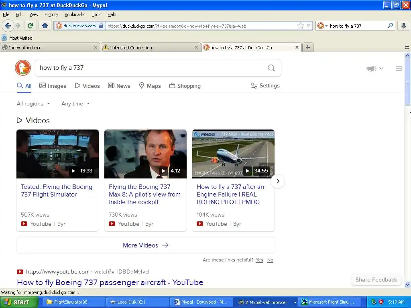Reload the page with the refresh icon

pos(30,26)
